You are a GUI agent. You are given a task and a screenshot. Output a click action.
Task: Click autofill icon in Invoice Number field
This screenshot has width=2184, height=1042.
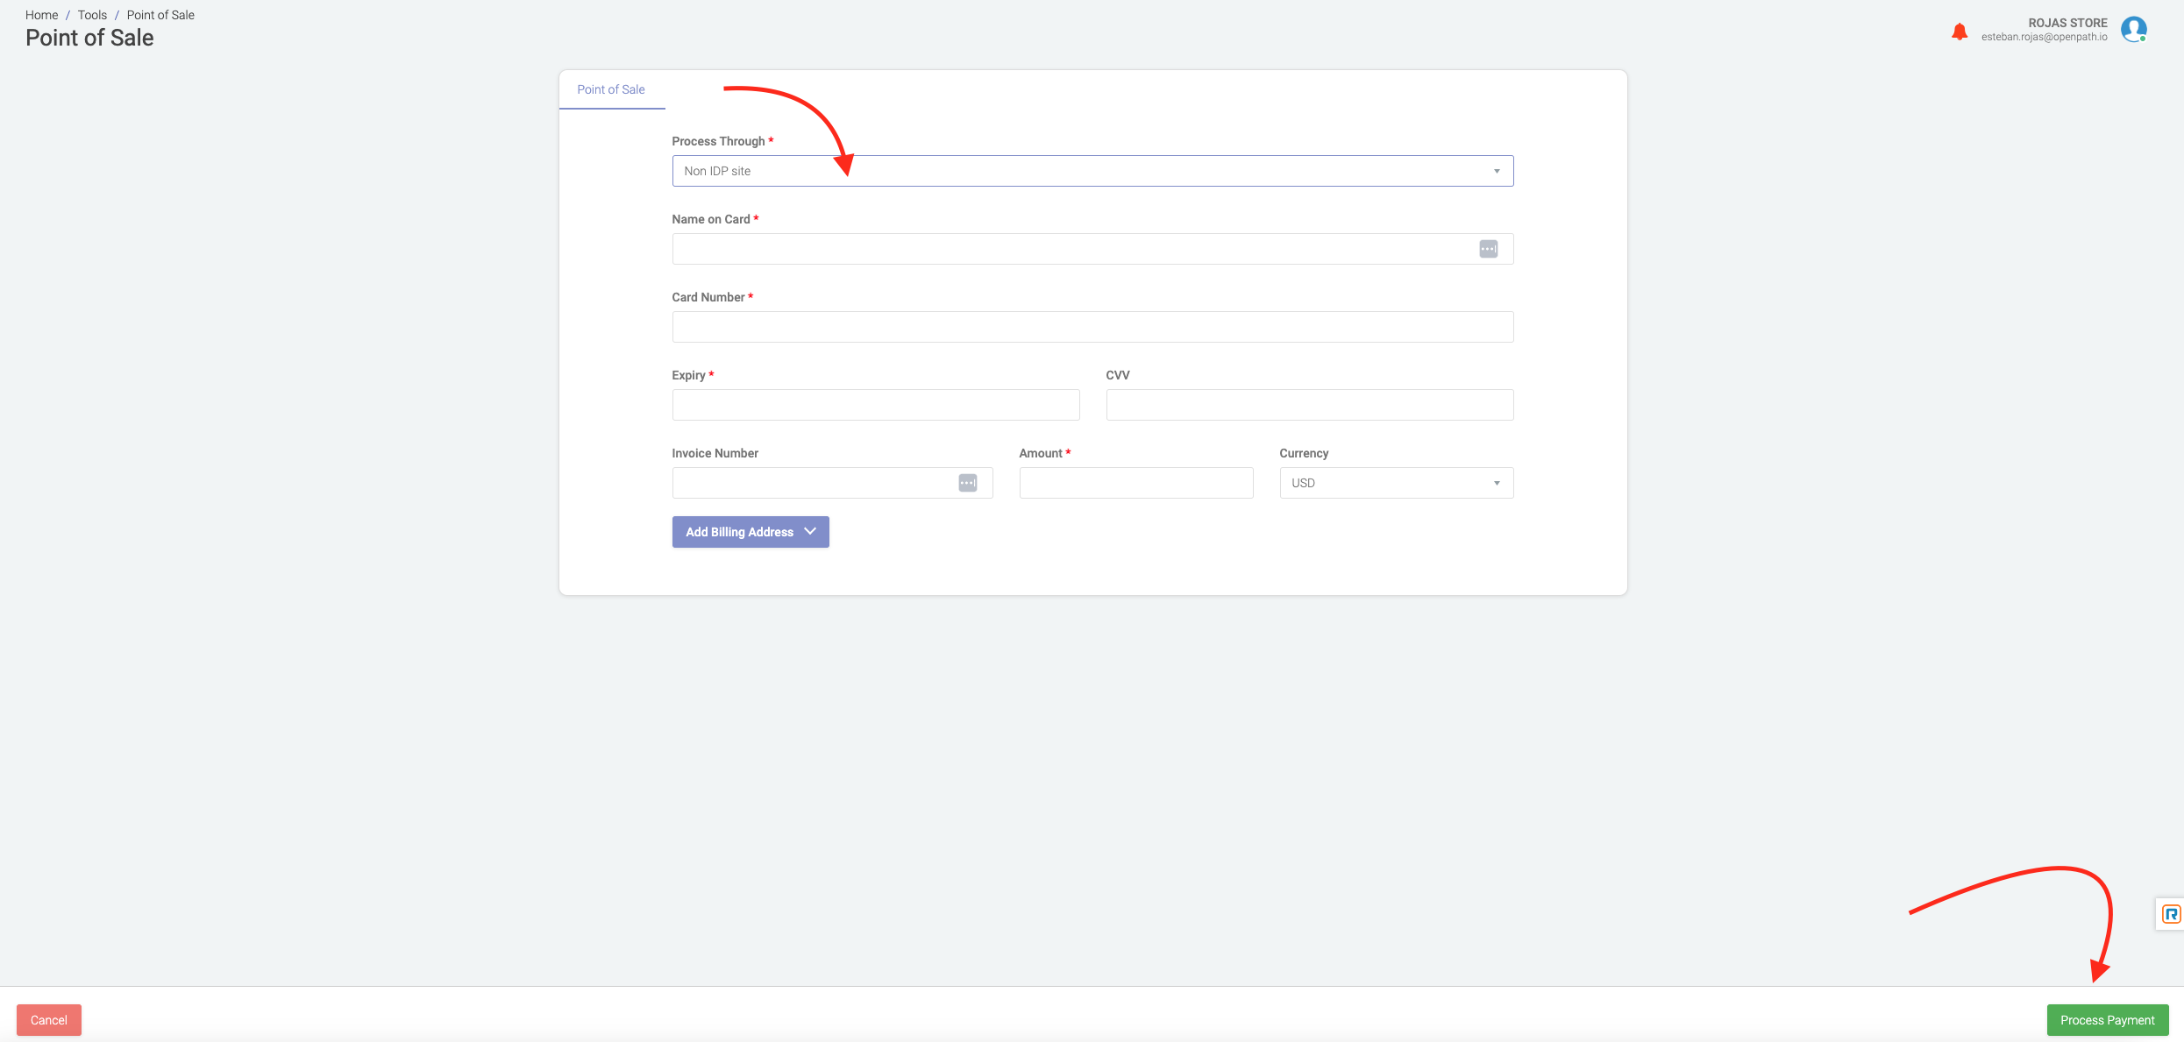(x=967, y=483)
